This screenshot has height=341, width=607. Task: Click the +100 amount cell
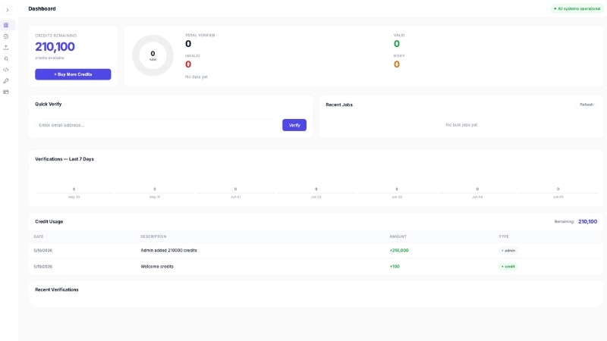click(x=395, y=267)
